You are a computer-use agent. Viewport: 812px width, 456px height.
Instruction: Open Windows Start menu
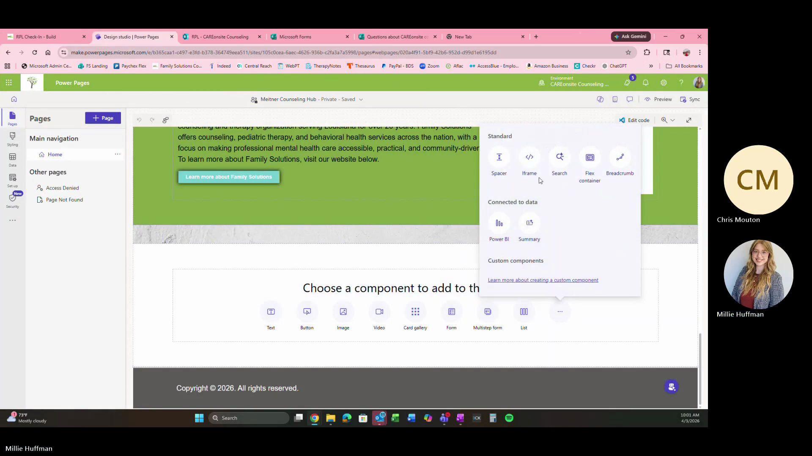[x=199, y=418]
